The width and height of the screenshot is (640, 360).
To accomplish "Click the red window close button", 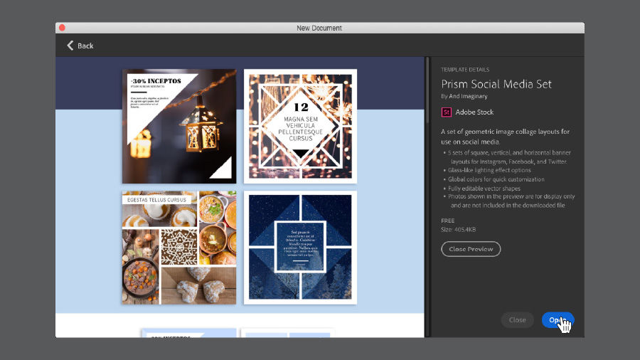I will [x=62, y=28].
